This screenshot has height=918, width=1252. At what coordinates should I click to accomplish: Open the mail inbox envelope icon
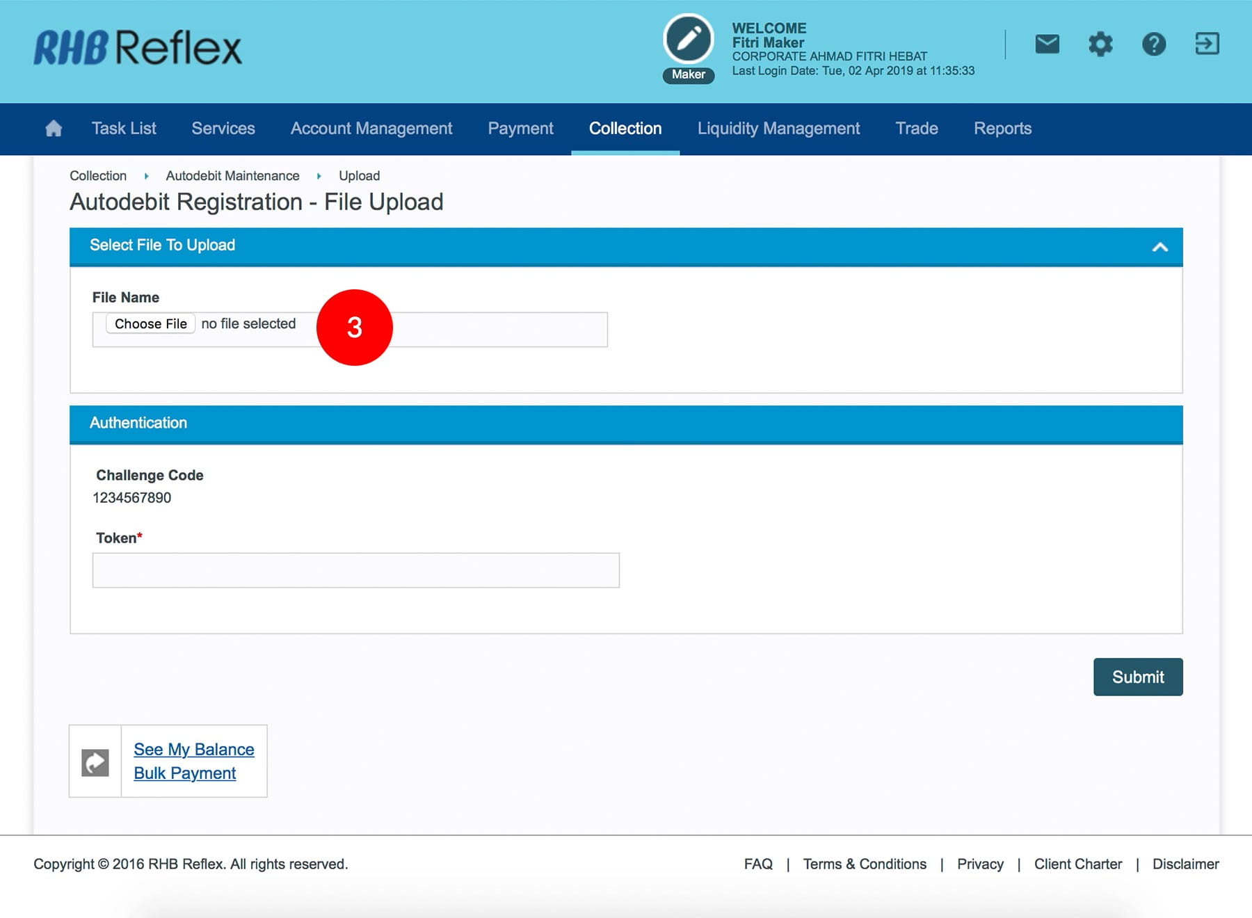tap(1047, 45)
